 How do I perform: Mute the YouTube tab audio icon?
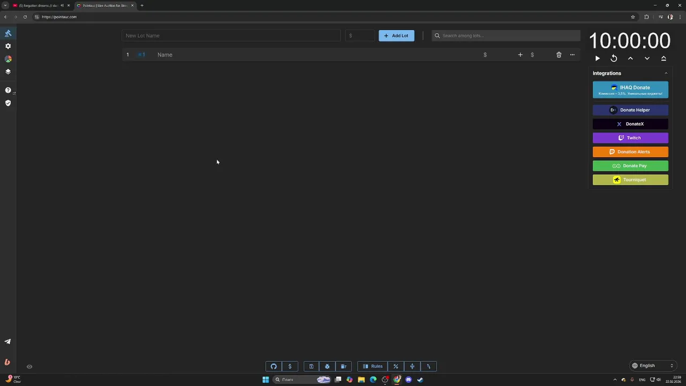point(62,5)
